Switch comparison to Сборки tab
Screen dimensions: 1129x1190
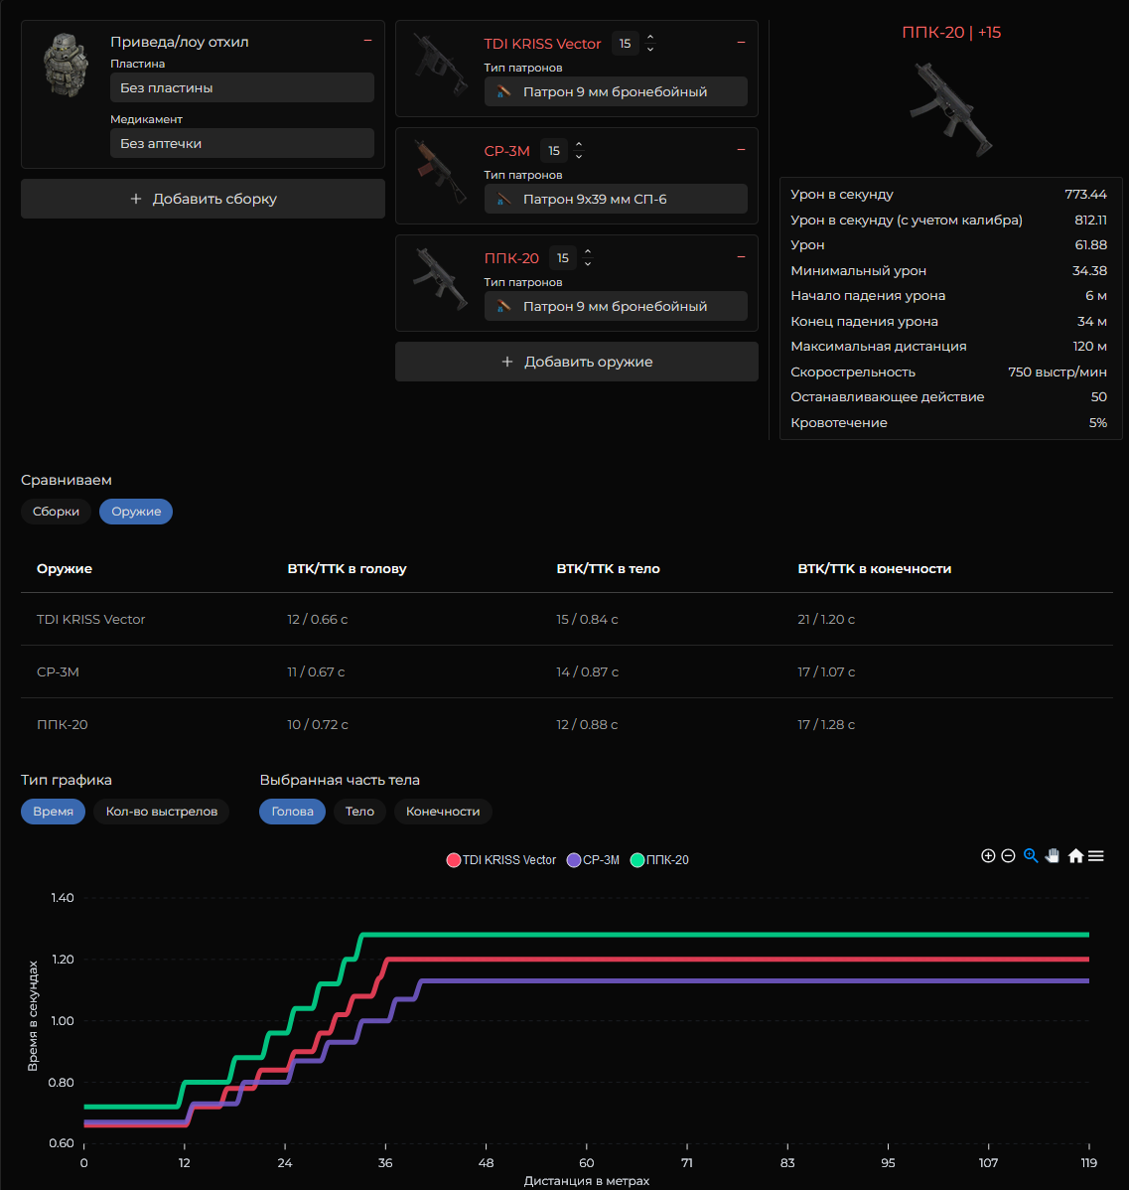point(57,512)
